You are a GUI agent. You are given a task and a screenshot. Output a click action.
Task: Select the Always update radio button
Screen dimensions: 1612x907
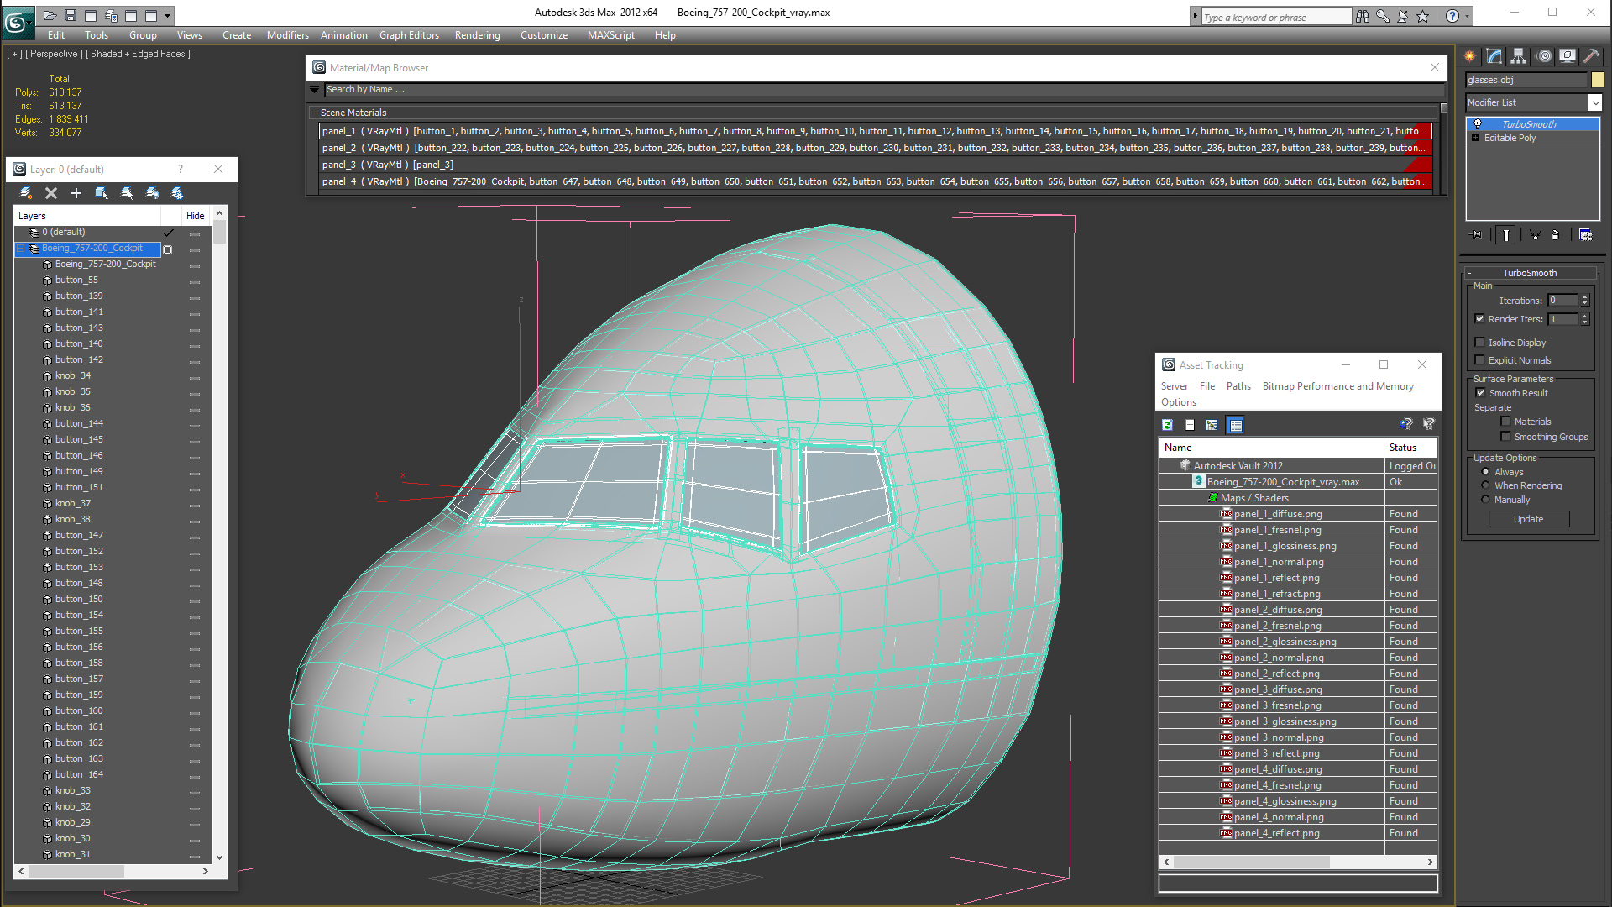pos(1485,472)
